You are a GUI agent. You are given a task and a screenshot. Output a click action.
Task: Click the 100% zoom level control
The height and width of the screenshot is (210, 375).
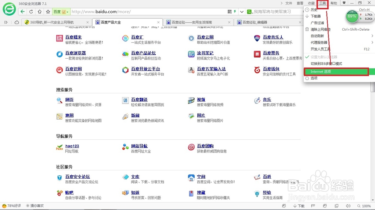point(364,206)
